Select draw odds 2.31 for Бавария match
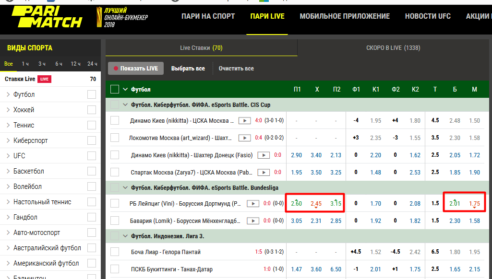Image resolution: width=492 pixels, height=279 pixels. (316, 221)
